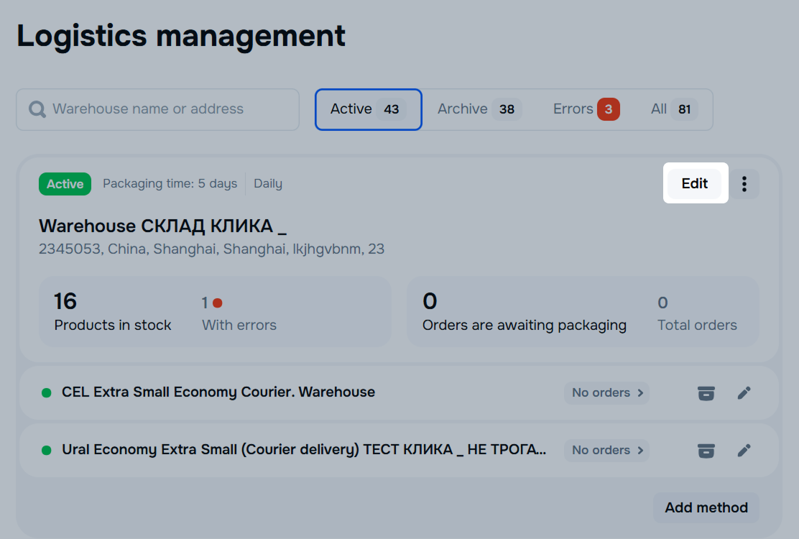Screen dimensions: 799x539
Task: Open the three-dot warehouse options menu
Action: (x=744, y=184)
